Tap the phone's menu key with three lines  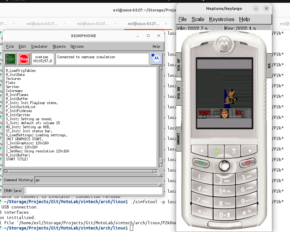point(233,151)
